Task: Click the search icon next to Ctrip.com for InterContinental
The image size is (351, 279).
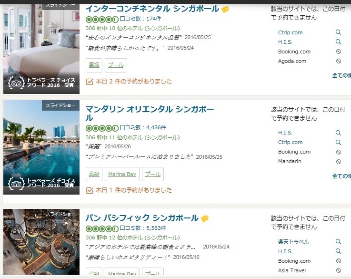Action: [x=338, y=32]
